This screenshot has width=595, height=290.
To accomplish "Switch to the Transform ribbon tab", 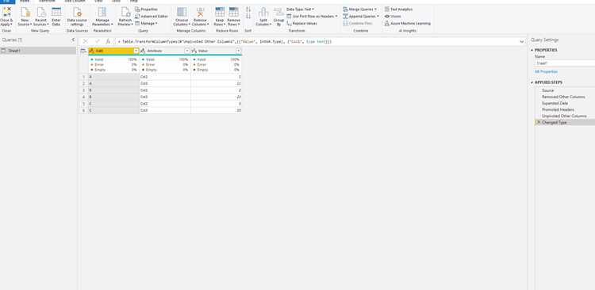I will tap(47, 1).
